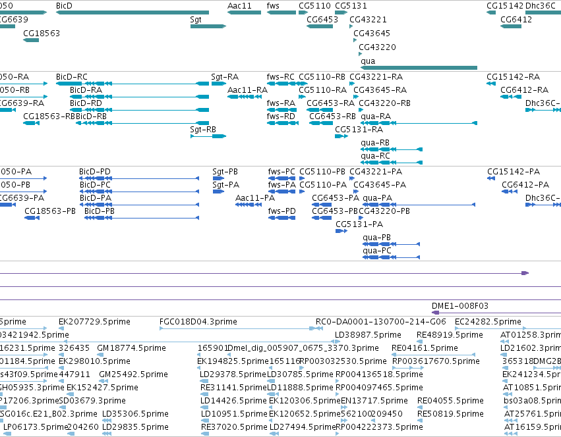
Task: Click the LD38987.5prime EST label
Action: (x=368, y=335)
